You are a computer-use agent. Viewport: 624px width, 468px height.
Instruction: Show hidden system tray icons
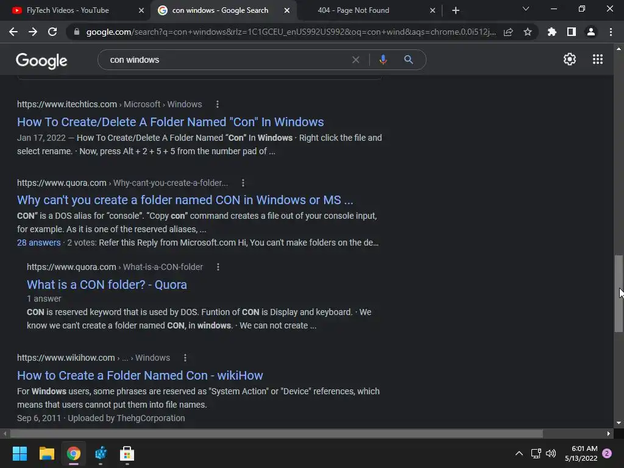[x=519, y=453]
